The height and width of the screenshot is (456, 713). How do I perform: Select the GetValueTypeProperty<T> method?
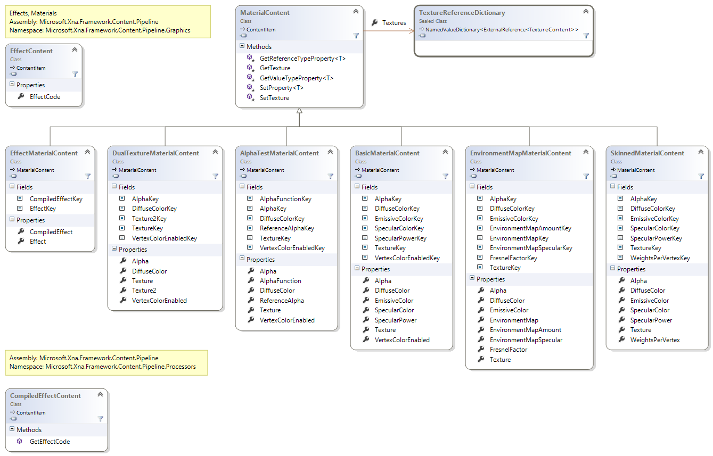tap(296, 78)
